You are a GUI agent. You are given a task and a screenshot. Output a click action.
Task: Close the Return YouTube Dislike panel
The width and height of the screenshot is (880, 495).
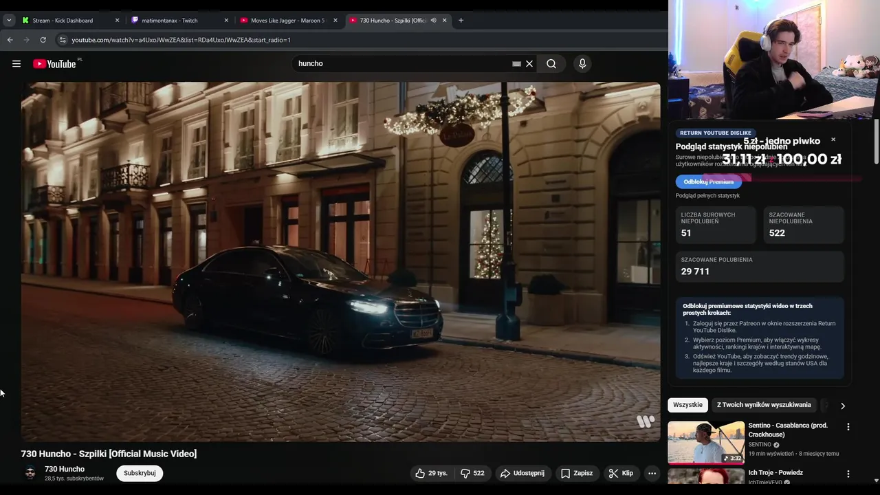(833, 140)
